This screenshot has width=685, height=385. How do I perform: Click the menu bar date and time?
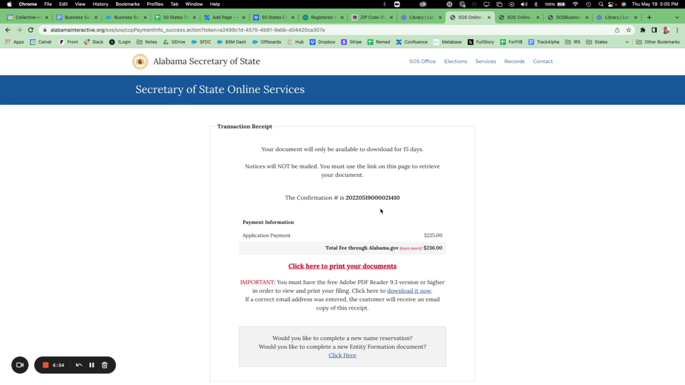(x=656, y=4)
